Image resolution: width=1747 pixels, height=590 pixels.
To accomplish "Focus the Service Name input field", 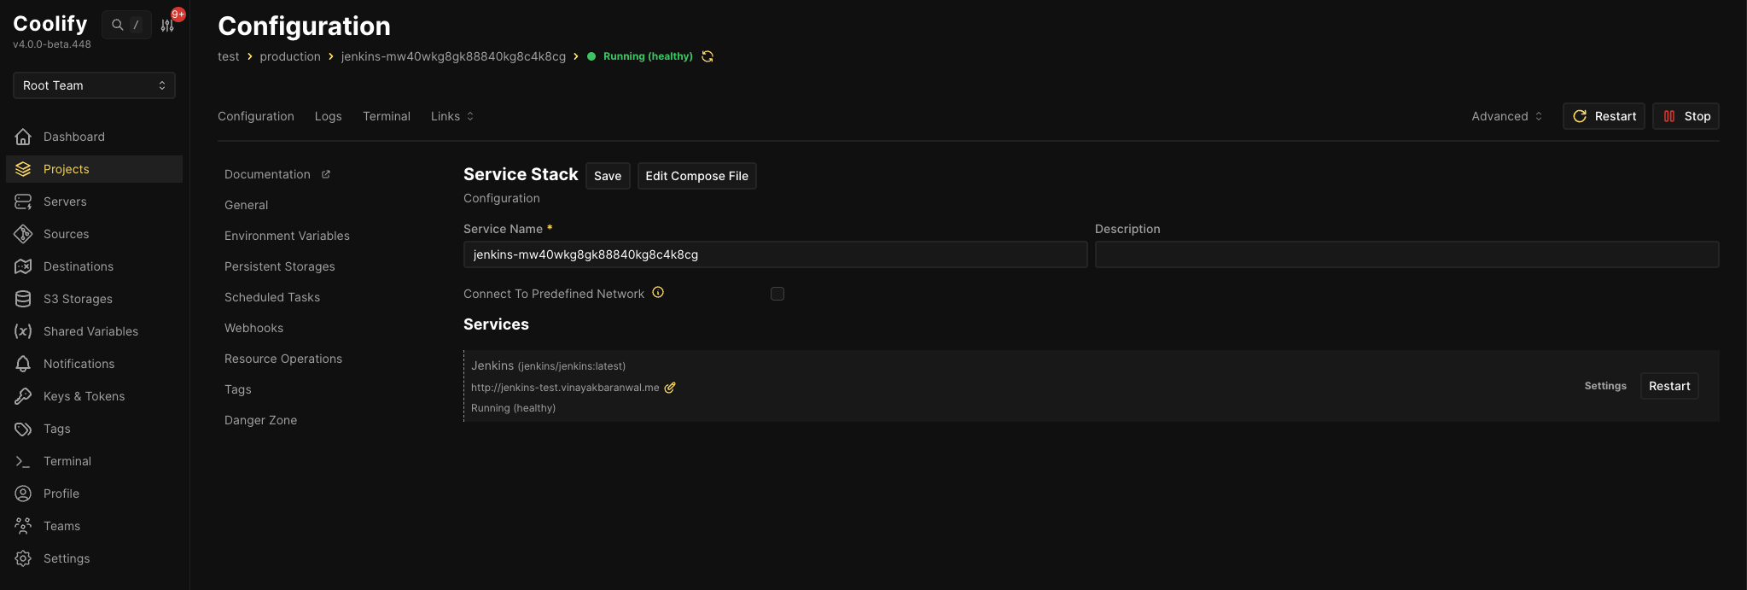I will click(775, 254).
